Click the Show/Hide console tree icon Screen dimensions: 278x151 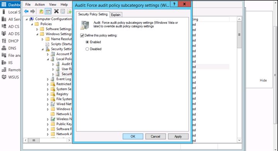tap(48, 12)
